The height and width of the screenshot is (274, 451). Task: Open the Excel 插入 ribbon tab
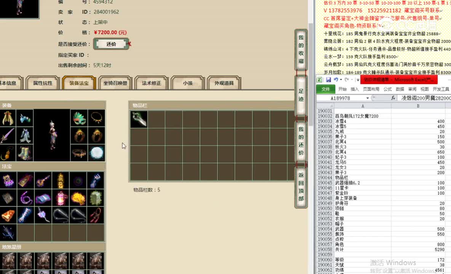(355, 89)
